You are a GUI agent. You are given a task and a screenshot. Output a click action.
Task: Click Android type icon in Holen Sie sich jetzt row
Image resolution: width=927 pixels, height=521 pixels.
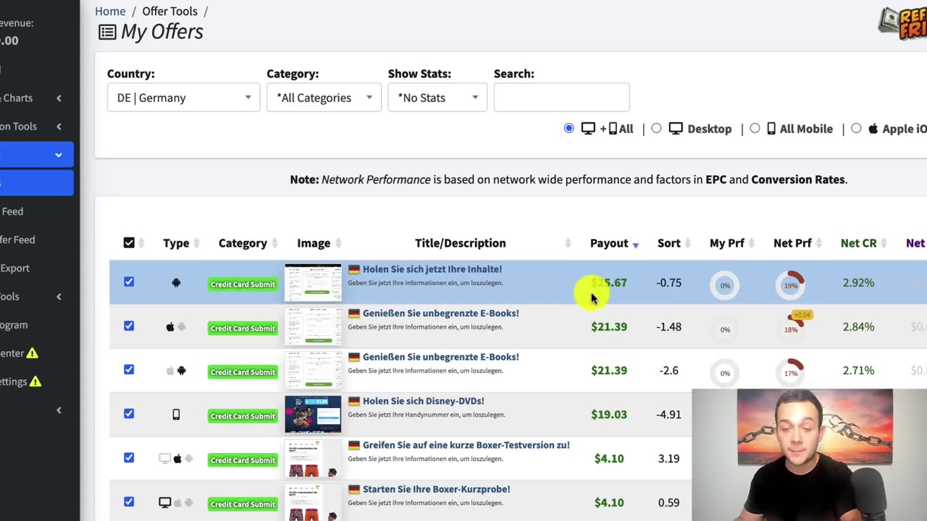[x=176, y=283]
